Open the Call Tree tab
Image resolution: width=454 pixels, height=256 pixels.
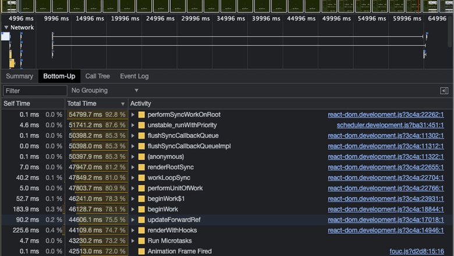tap(97, 76)
